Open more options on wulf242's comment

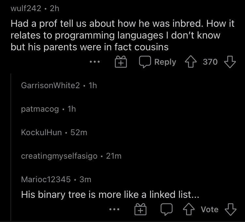coord(95,62)
